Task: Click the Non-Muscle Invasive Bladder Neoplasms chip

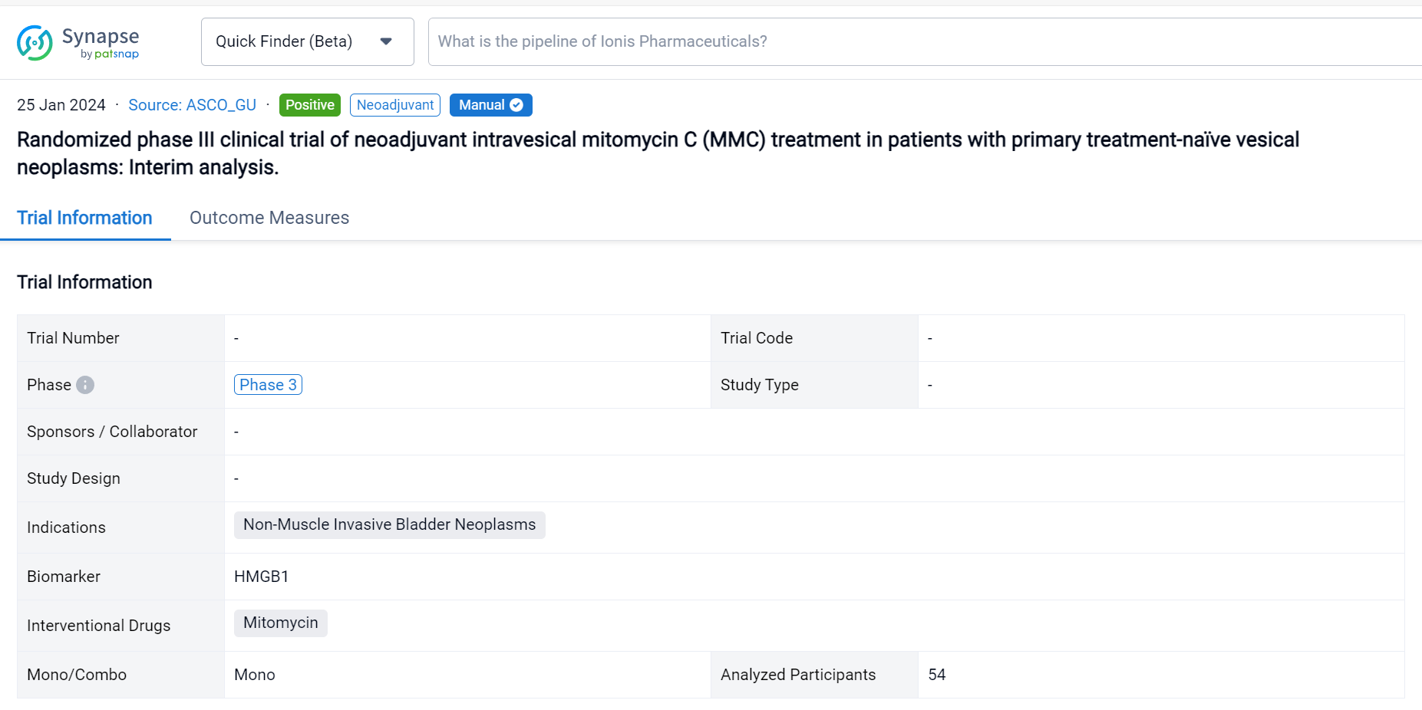Action: click(389, 524)
